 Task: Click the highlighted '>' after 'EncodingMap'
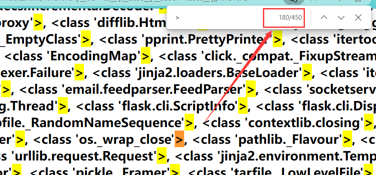pyautogui.click(x=145, y=56)
